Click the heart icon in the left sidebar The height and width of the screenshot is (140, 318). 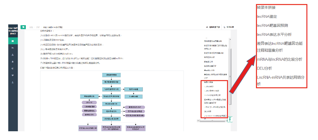tap(13, 75)
